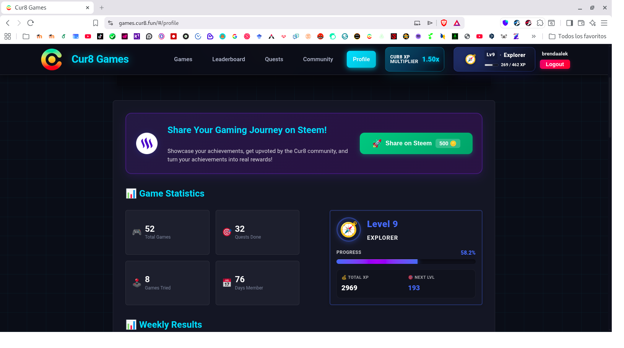Click the 76 Days Member stat card

tap(257, 283)
